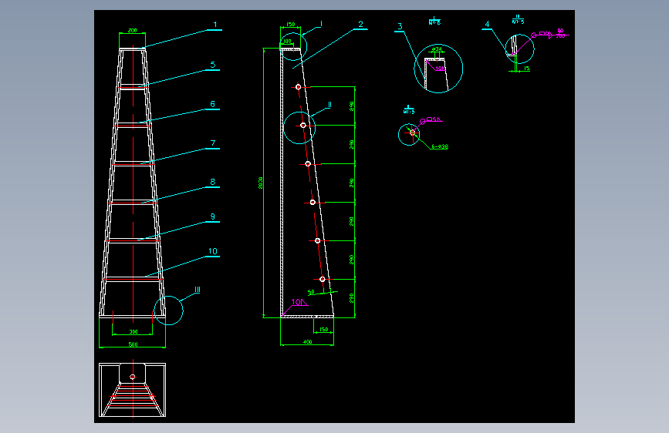Click callout number 3 near detail circle

point(400,26)
